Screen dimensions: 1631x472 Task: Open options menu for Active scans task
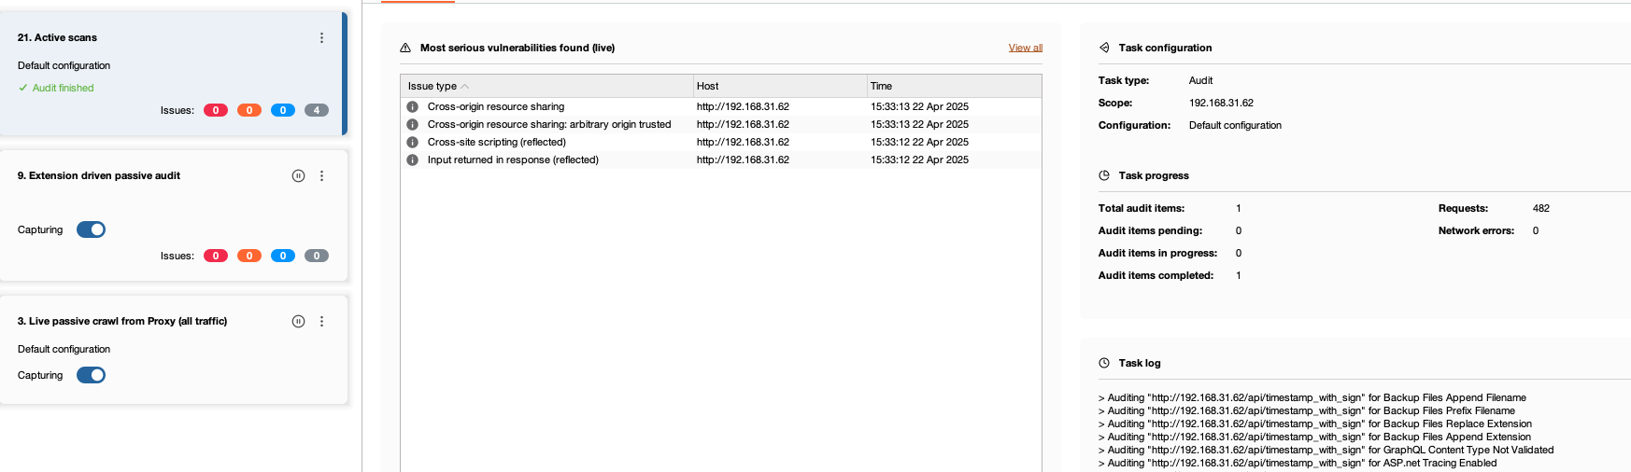[322, 38]
